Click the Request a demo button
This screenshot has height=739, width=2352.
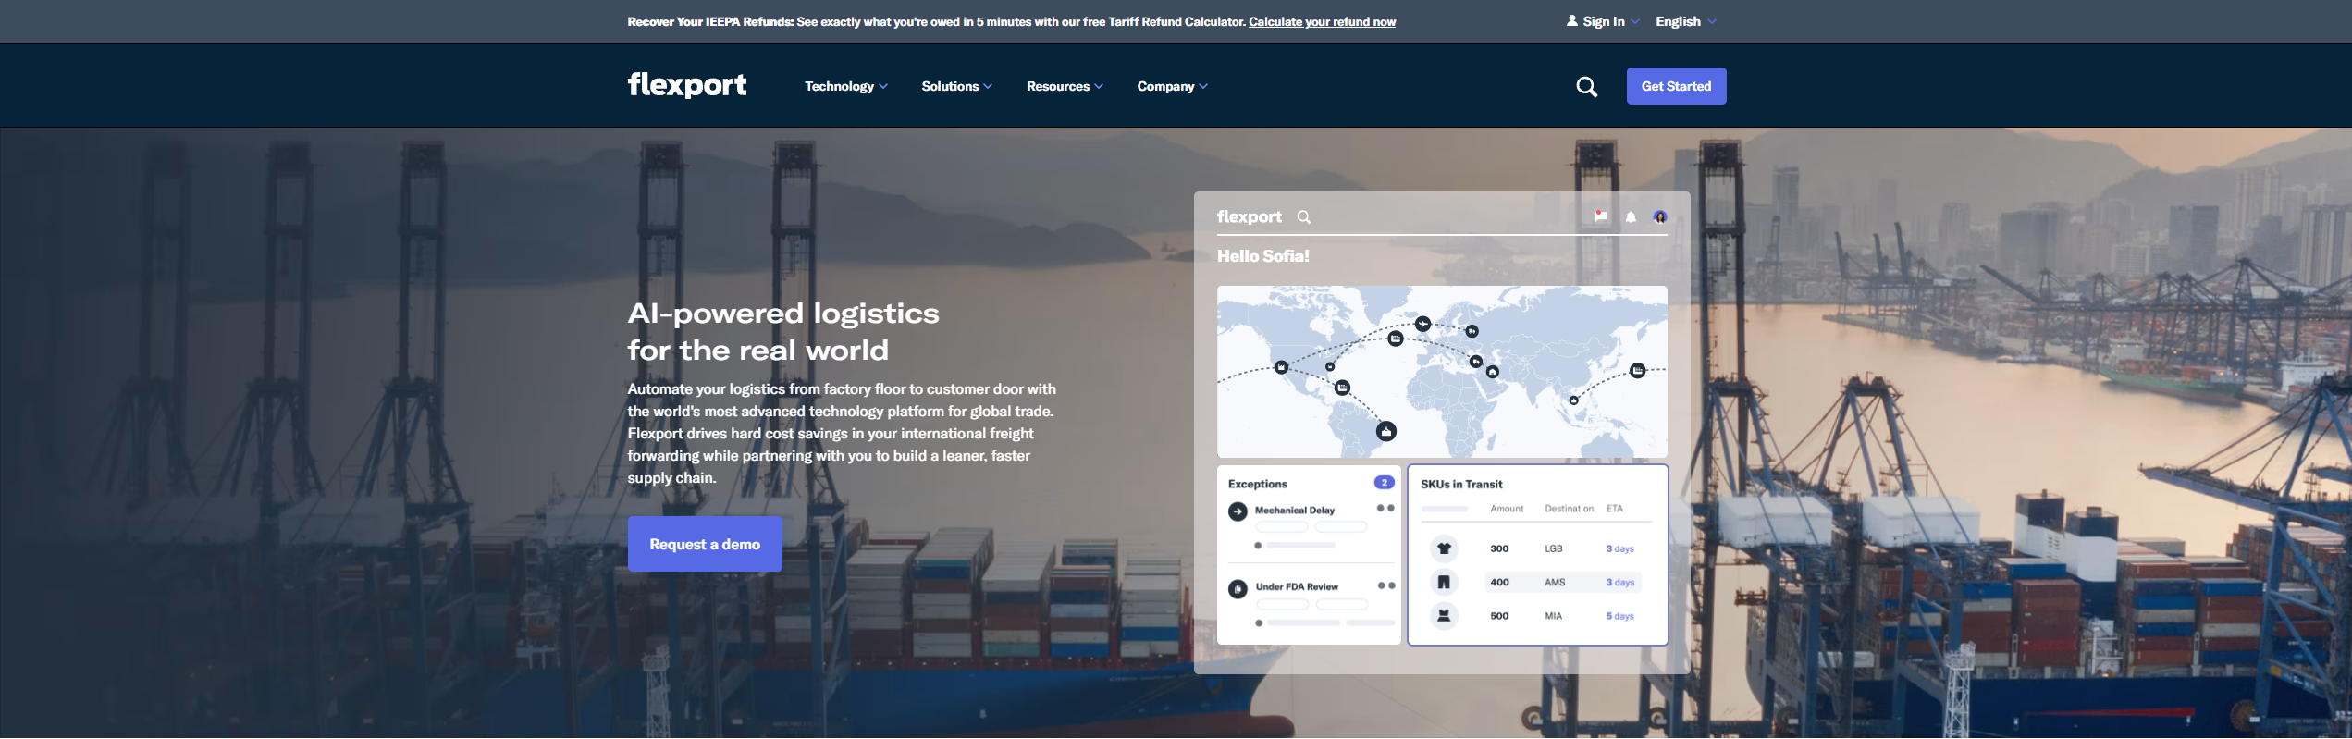click(x=705, y=544)
